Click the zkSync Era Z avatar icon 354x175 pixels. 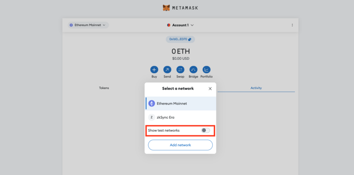click(152, 117)
